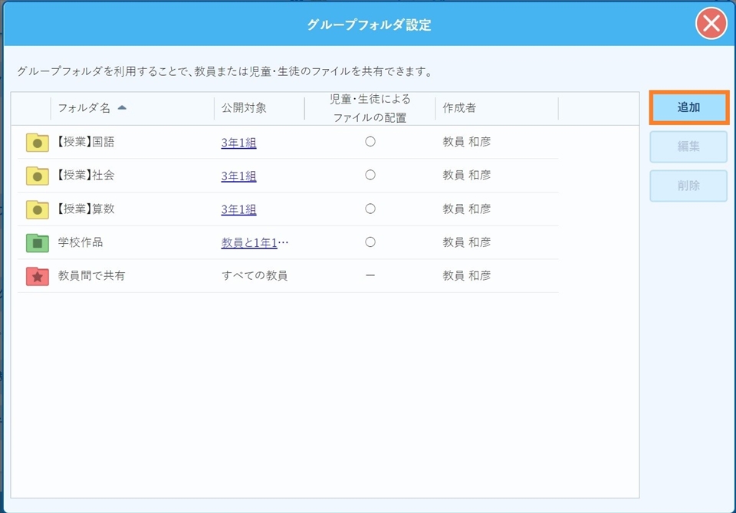Screen dimensions: 736x513
Task: Click the circle mark in the 【授業】国語 row
Action: (370, 142)
